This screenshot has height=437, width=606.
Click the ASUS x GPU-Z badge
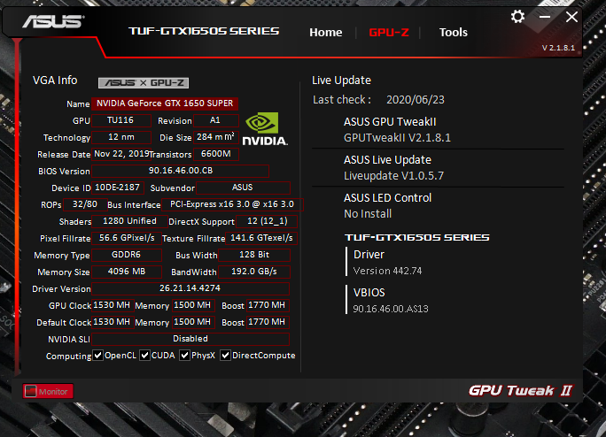coord(144,82)
